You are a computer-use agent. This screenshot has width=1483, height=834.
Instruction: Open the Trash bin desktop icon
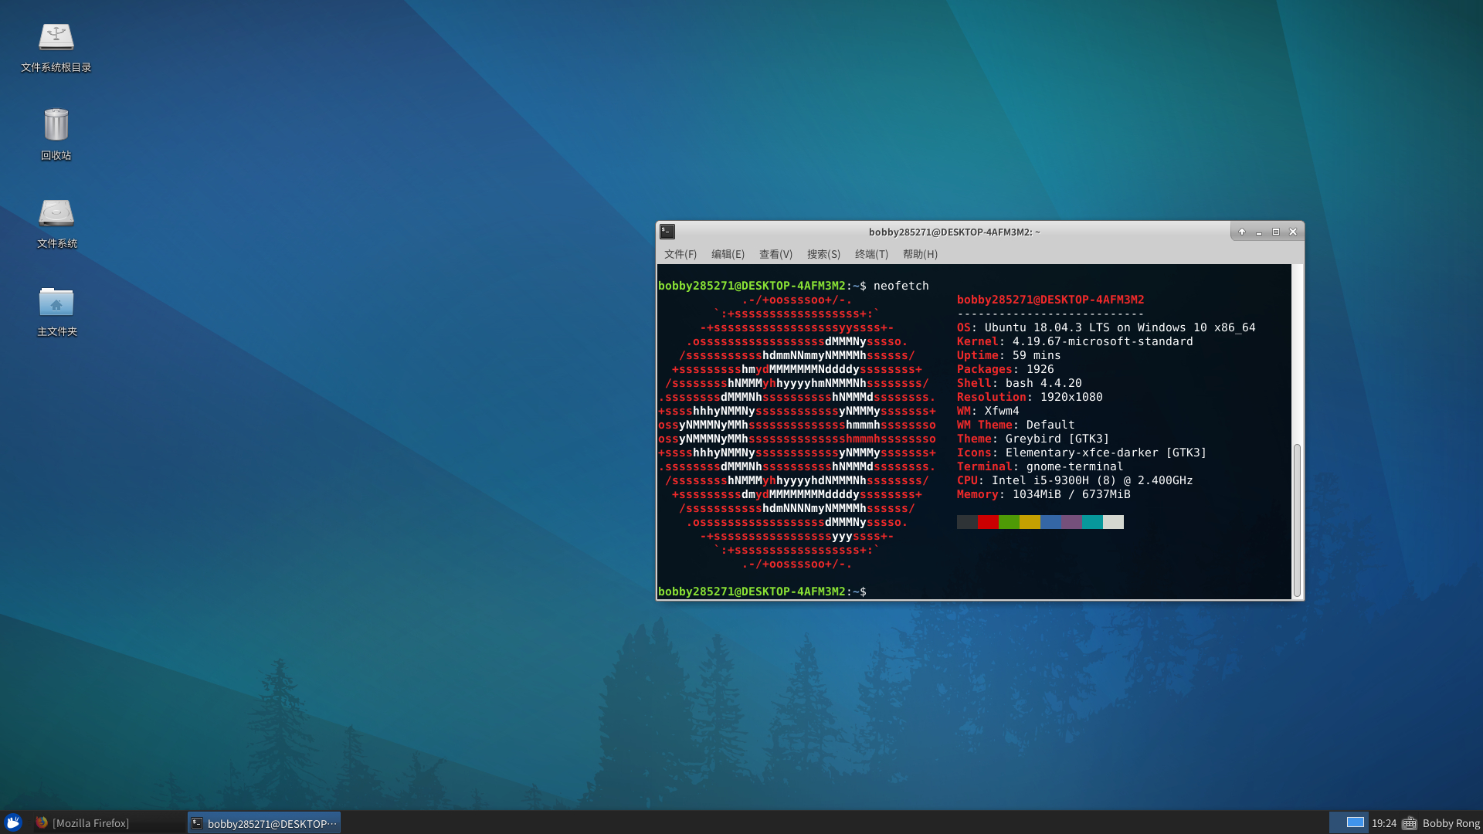tap(56, 125)
